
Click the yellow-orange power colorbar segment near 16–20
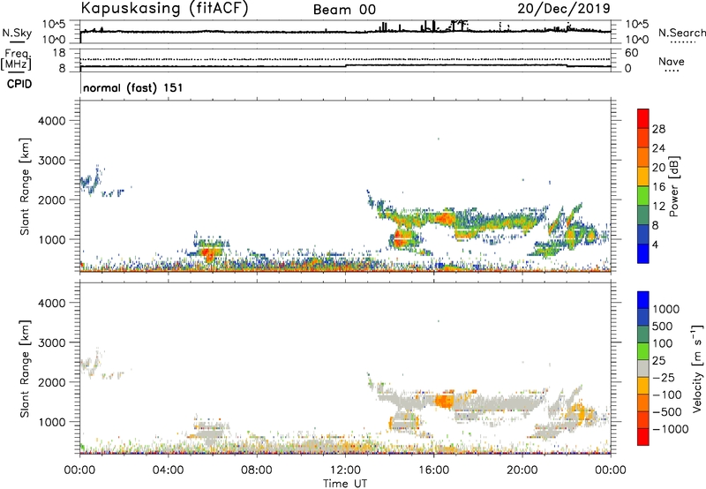(x=643, y=176)
